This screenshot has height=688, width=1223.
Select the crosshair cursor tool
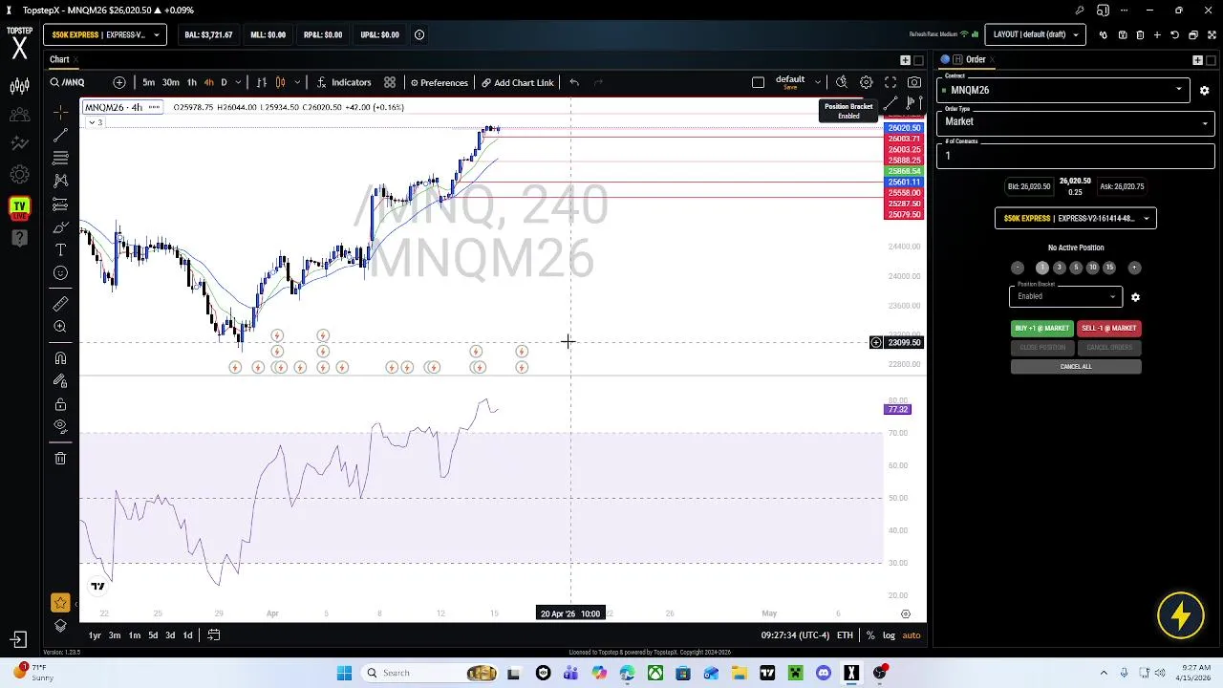[x=60, y=112]
